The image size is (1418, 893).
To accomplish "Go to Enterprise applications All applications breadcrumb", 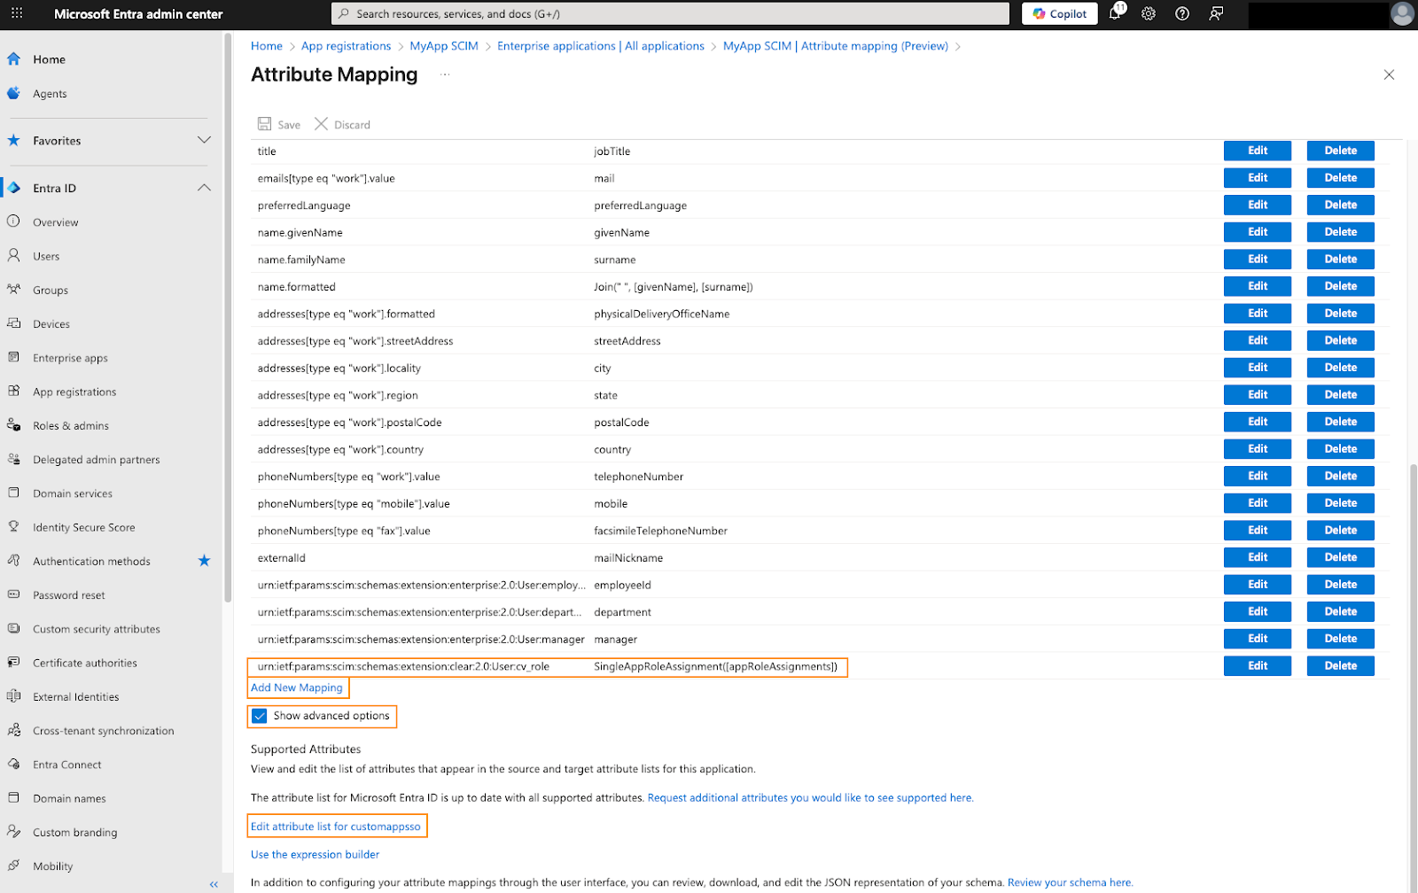I will [x=601, y=46].
